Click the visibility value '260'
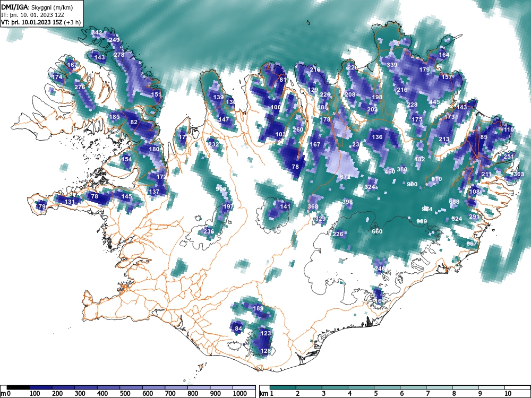Image resolution: width=531 pixels, height=398 pixels. (x=298, y=129)
